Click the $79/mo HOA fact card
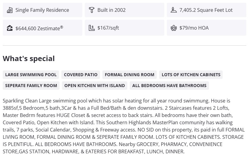 pyautogui.click(x=206, y=28)
